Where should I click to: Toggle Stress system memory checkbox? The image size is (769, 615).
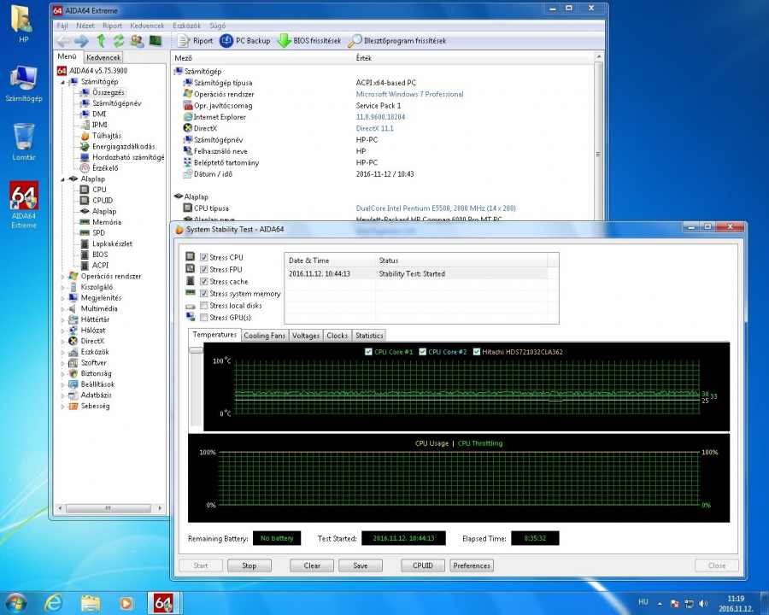coord(204,293)
